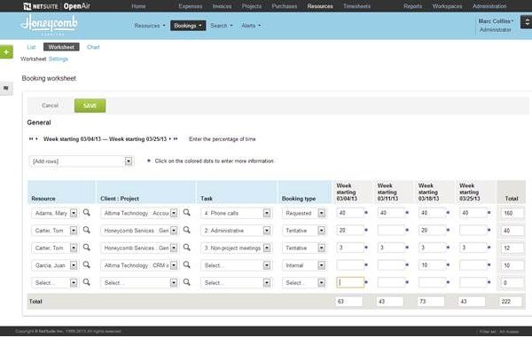Open Administration in top navigation
Image resolution: width=532 pixels, height=338 pixels.
tap(489, 6)
